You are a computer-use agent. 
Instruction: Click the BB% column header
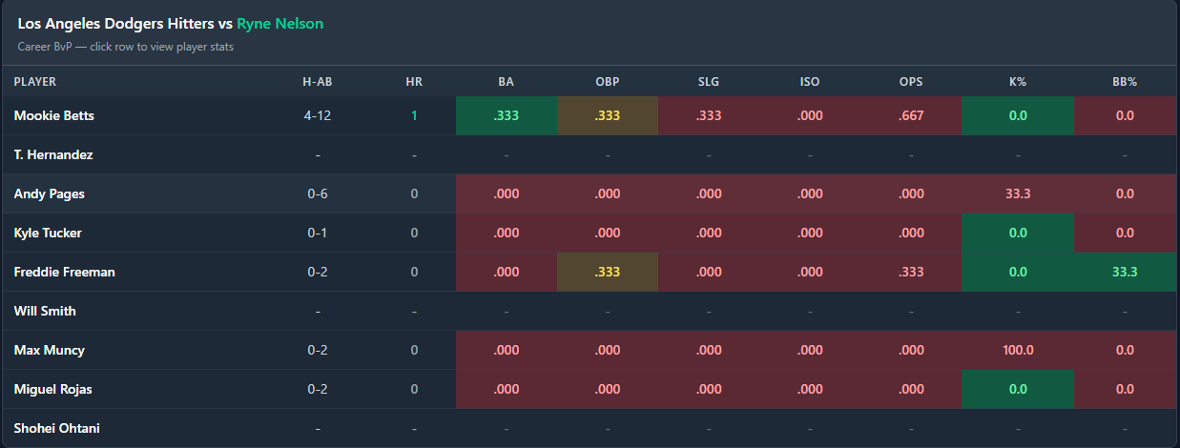pos(1125,82)
